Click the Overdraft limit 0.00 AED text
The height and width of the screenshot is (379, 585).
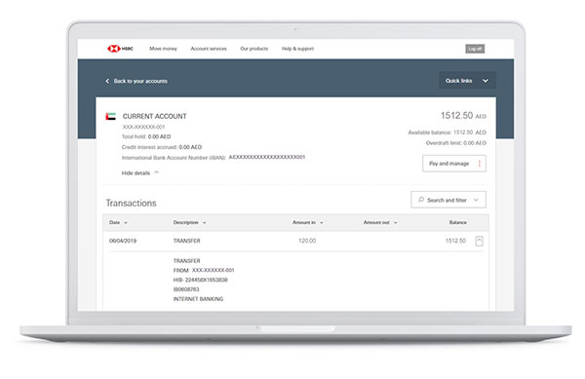[x=456, y=143]
